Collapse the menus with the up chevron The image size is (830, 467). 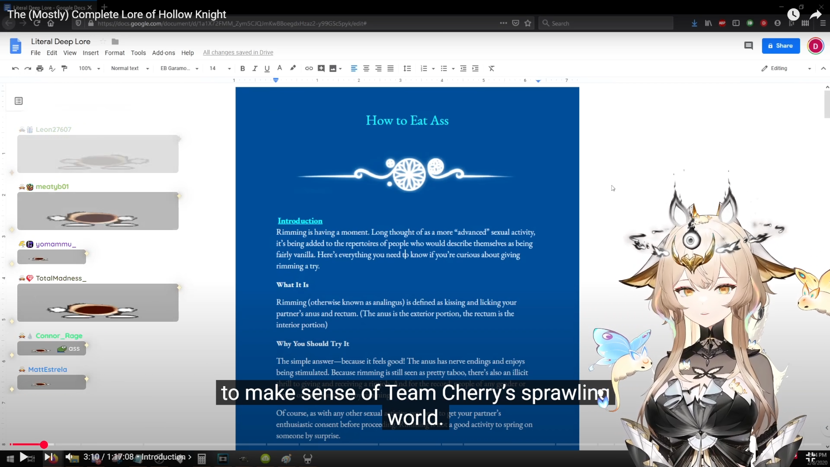click(823, 68)
